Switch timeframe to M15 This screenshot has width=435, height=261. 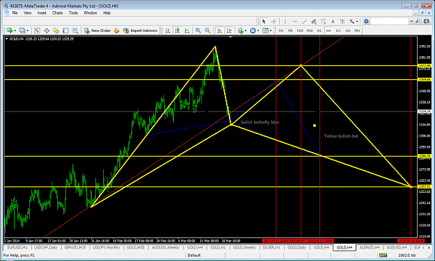pos(300,31)
